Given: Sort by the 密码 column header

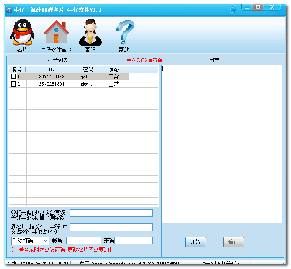Looking at the screenshot, I should 89,69.
